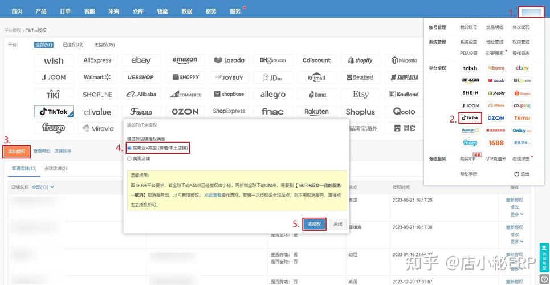550x285 pixels.
Task: Open coupang in the account dropdown panel
Action: coord(522,105)
